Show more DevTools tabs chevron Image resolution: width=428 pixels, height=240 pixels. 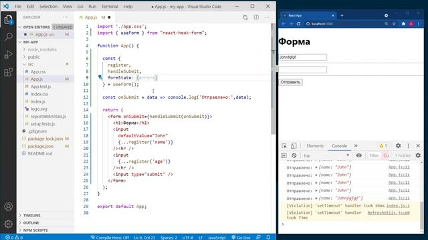coord(356,146)
